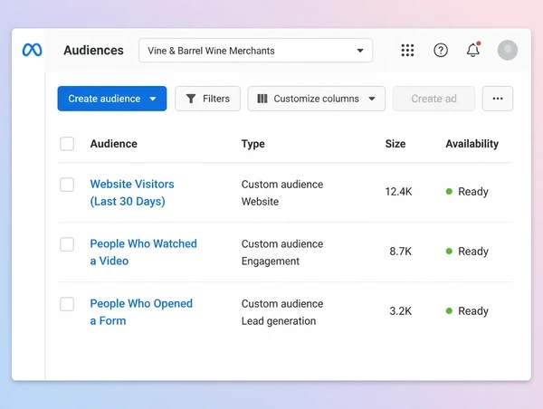Screen dimensions: 543x409
Task: Click the Meta infinity logo
Action: tap(33, 50)
